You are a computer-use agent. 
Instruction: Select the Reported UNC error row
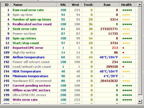(x=69, y=48)
